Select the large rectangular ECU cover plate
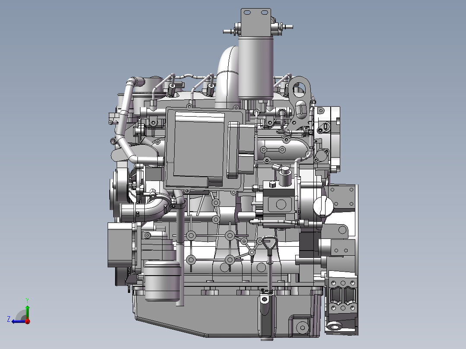 [x=205, y=149]
